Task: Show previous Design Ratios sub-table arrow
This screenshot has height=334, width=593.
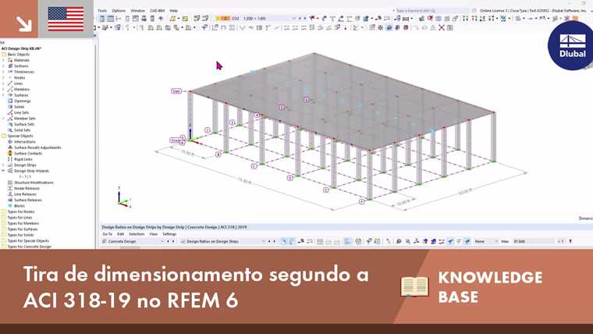Action: tap(269, 241)
